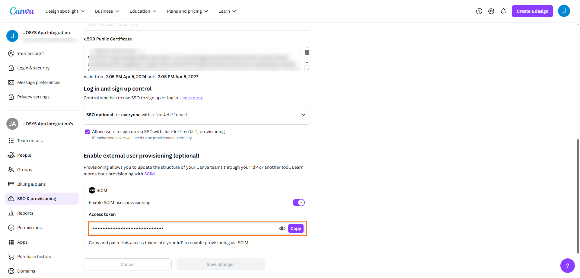Screen dimensions: 580x278
Task: Expand the Learn menu
Action: tap(227, 11)
